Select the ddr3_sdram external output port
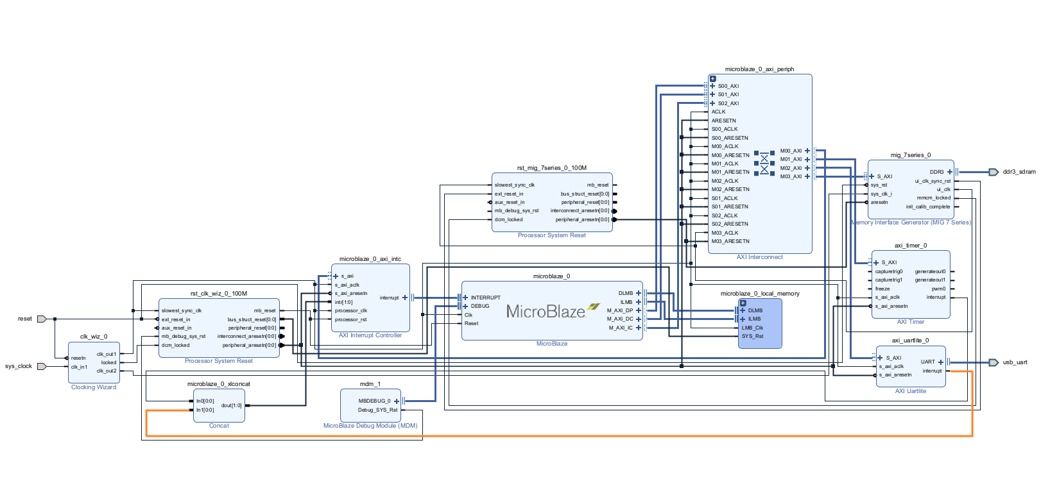 (x=993, y=172)
